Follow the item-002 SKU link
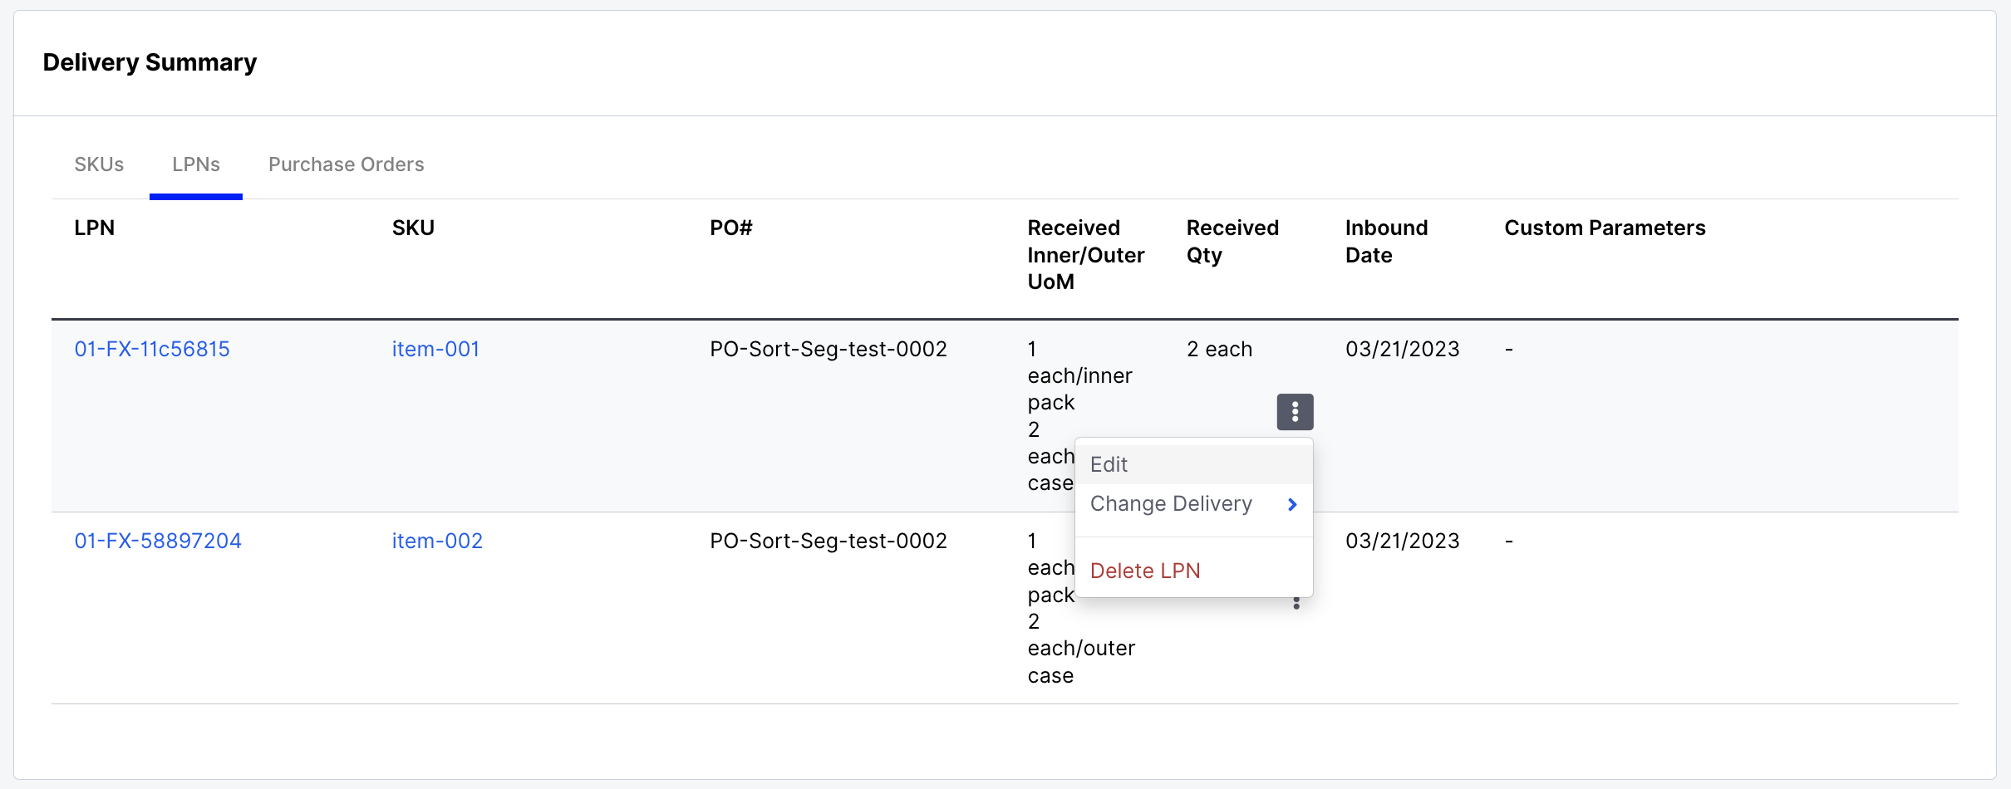The height and width of the screenshot is (789, 2011). tap(437, 541)
